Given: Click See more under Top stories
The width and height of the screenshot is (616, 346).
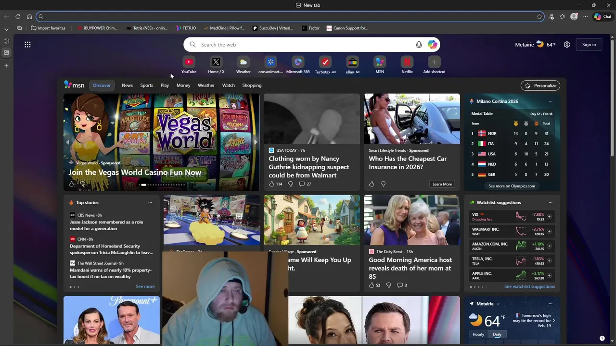Looking at the screenshot, I should [x=145, y=287].
